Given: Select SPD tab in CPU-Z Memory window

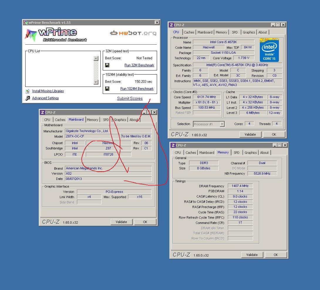Looking at the screenshot, I should coord(237,153).
